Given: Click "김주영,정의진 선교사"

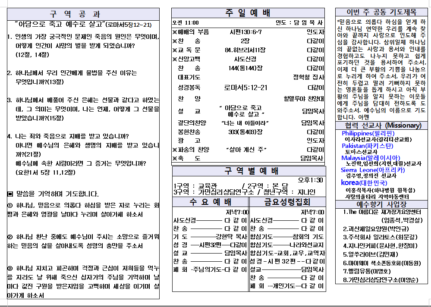Looking at the screenshot, I should (x=371, y=176).
